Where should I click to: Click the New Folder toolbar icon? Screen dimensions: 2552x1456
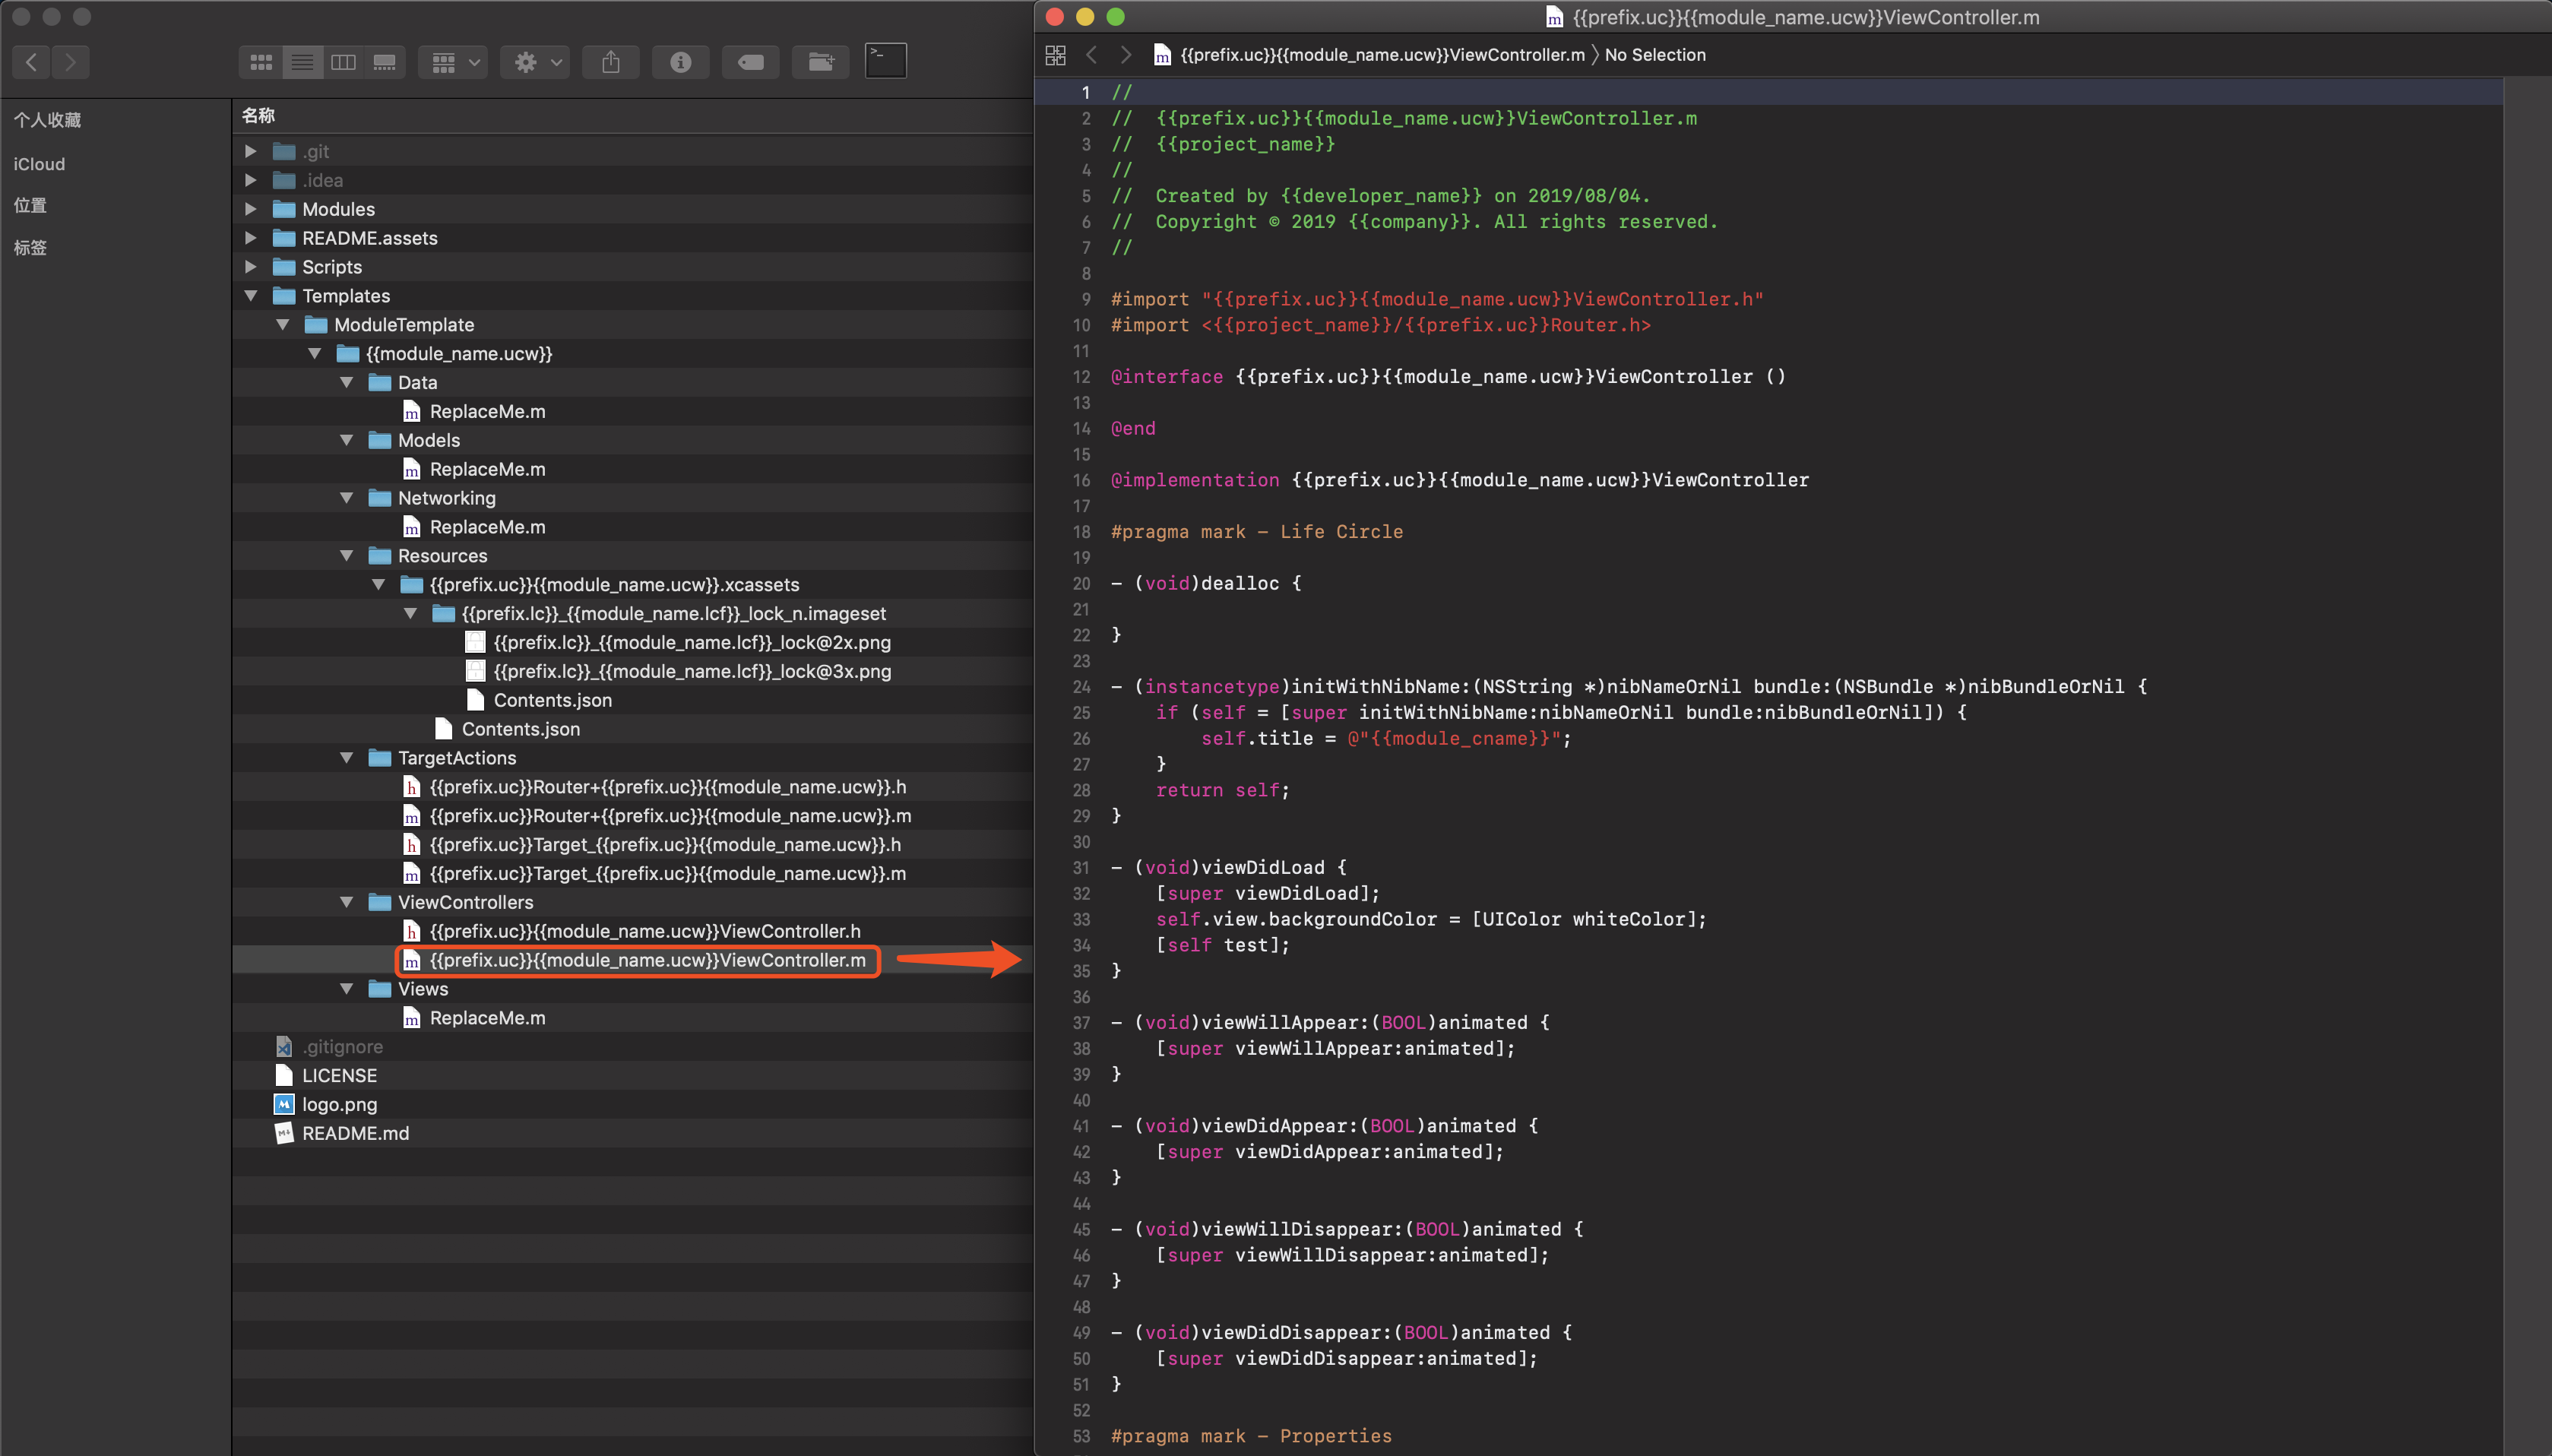coord(820,62)
